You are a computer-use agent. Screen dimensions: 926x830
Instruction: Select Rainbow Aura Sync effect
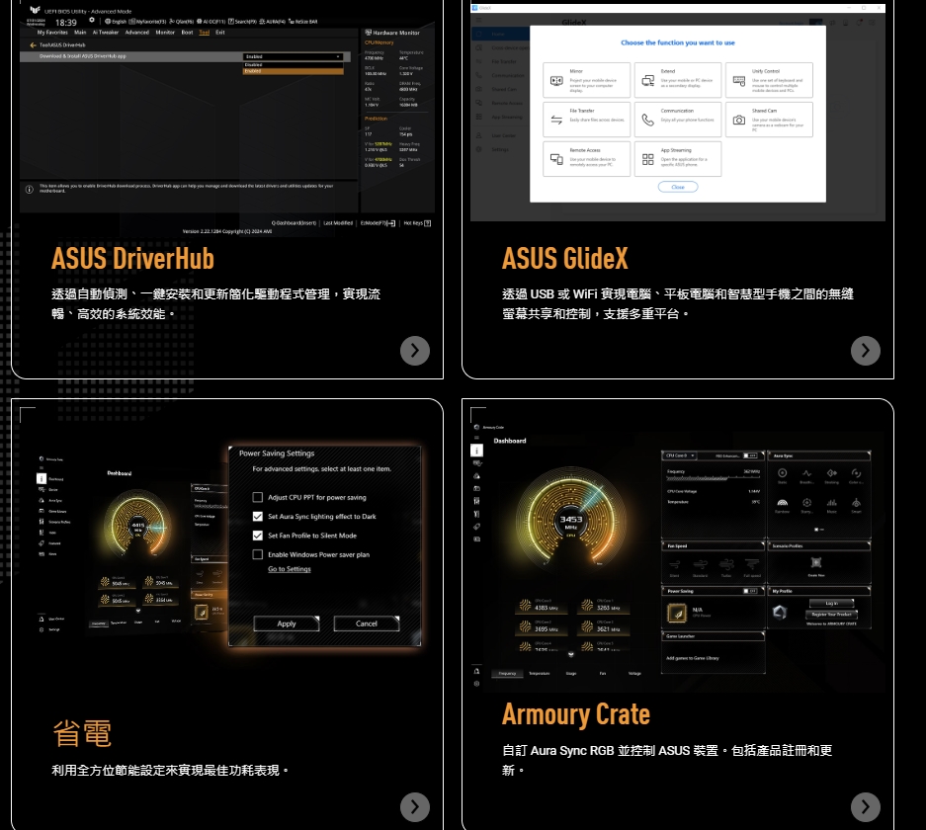783,504
